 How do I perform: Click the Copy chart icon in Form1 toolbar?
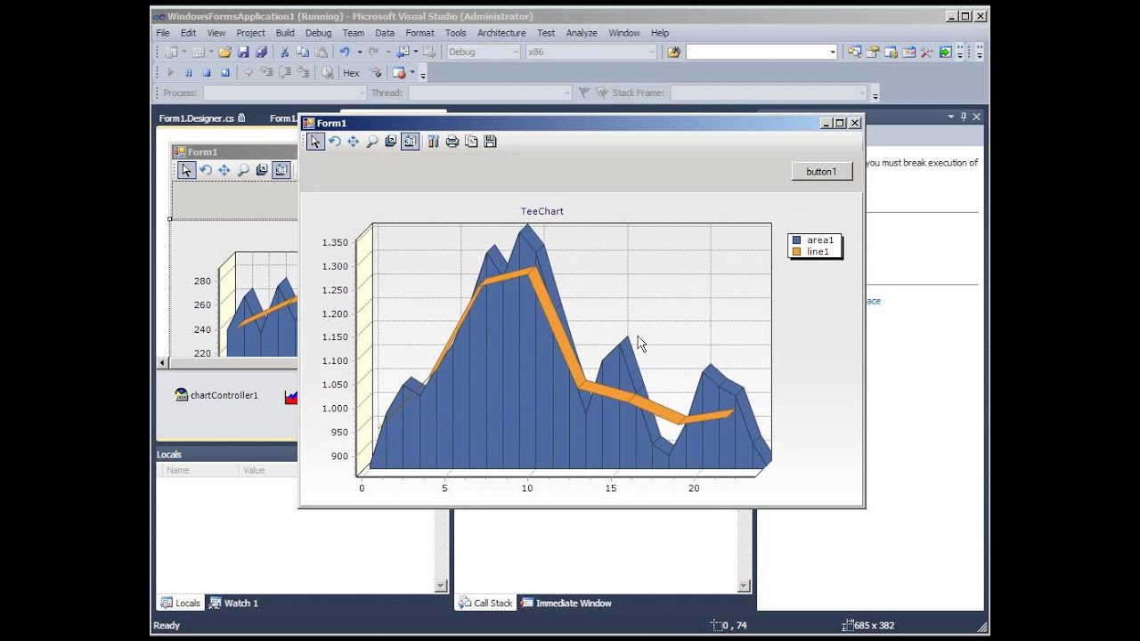coord(471,142)
